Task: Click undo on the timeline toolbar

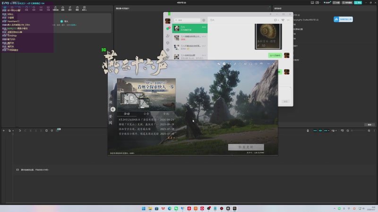Action: tap(20, 130)
